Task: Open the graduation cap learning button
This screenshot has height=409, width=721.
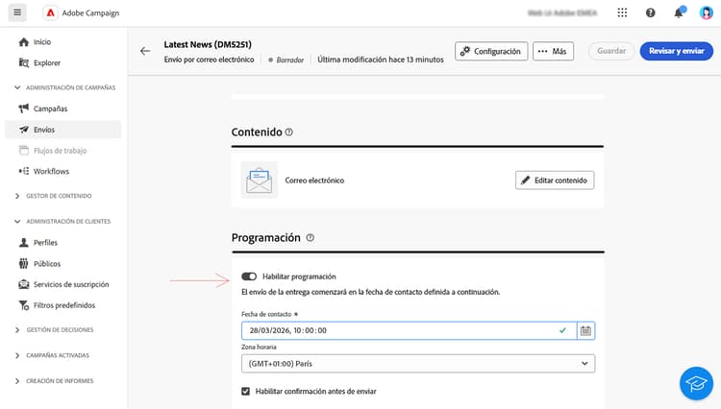Action: tap(696, 383)
